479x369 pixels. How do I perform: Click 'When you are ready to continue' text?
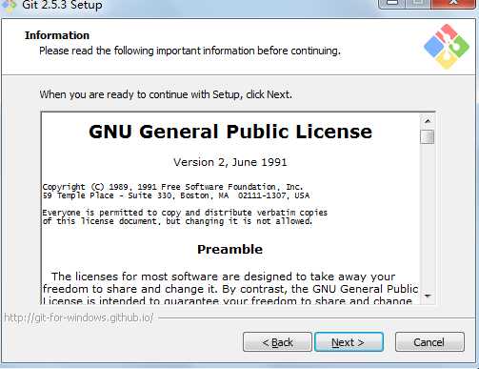pyautogui.click(x=166, y=94)
